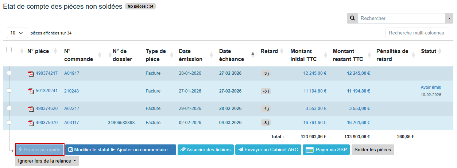The height and width of the screenshot is (168, 457).
Task: Focus the Recherche multi-colonnes field
Action: point(417,33)
